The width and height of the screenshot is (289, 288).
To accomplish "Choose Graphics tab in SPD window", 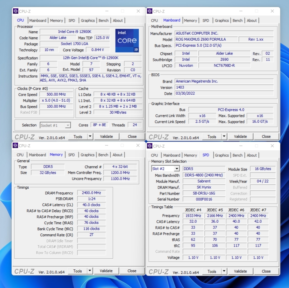I will (222, 155).
